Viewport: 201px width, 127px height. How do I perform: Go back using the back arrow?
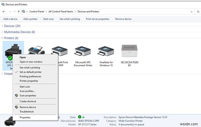4,12
